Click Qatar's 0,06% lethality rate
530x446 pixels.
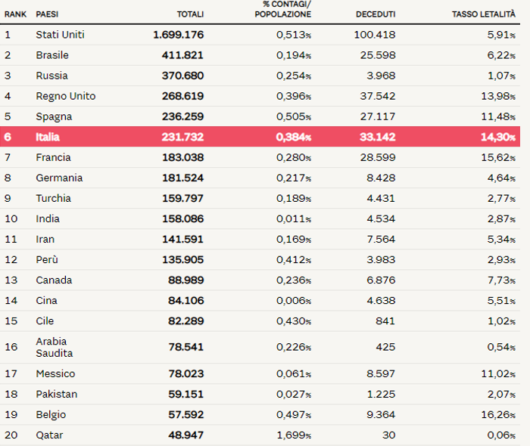pos(501,435)
